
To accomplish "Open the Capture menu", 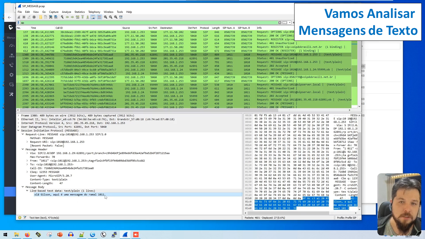I will (54, 12).
